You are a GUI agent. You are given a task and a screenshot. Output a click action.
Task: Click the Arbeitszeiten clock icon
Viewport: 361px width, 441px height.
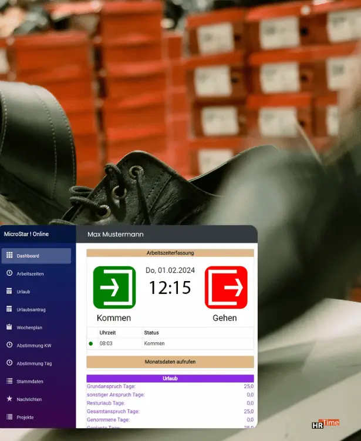click(x=9, y=273)
